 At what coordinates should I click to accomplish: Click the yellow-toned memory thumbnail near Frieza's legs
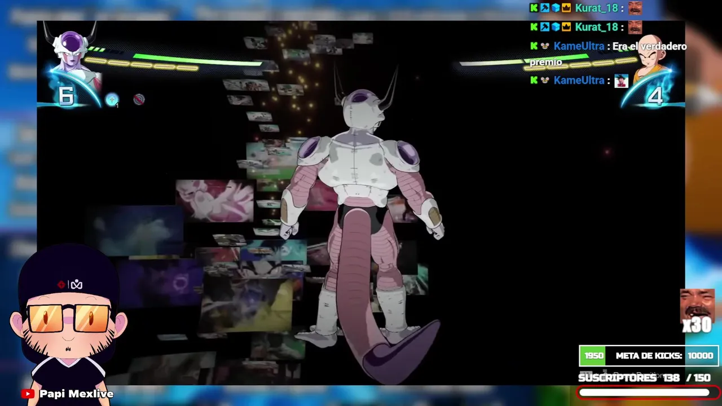[248, 306]
